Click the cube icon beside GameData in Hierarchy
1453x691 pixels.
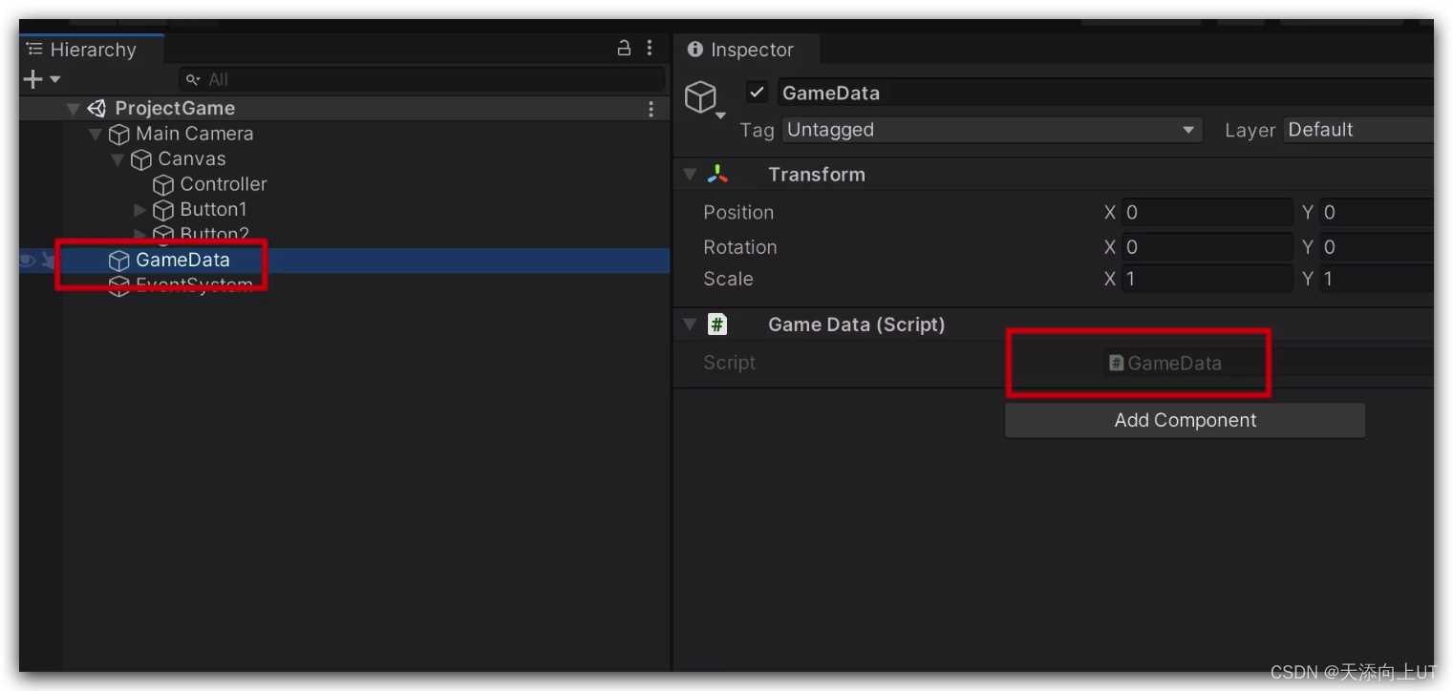[118, 261]
